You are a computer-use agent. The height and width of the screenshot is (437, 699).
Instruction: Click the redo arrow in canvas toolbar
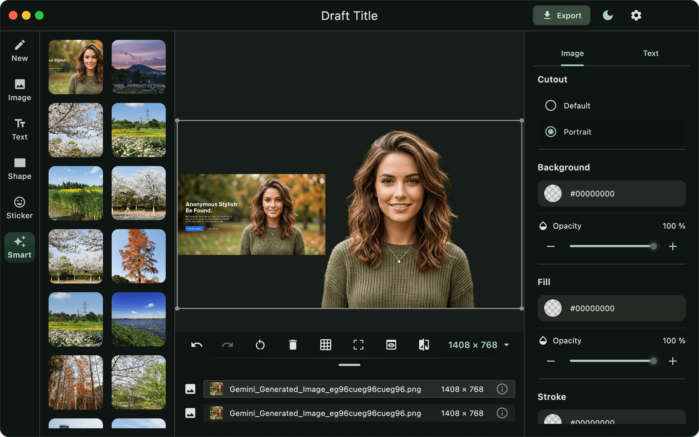(x=227, y=345)
